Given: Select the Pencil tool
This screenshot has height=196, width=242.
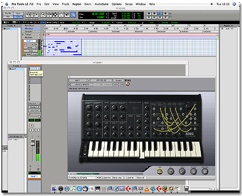Looking at the screenshot, I should coord(73,15).
